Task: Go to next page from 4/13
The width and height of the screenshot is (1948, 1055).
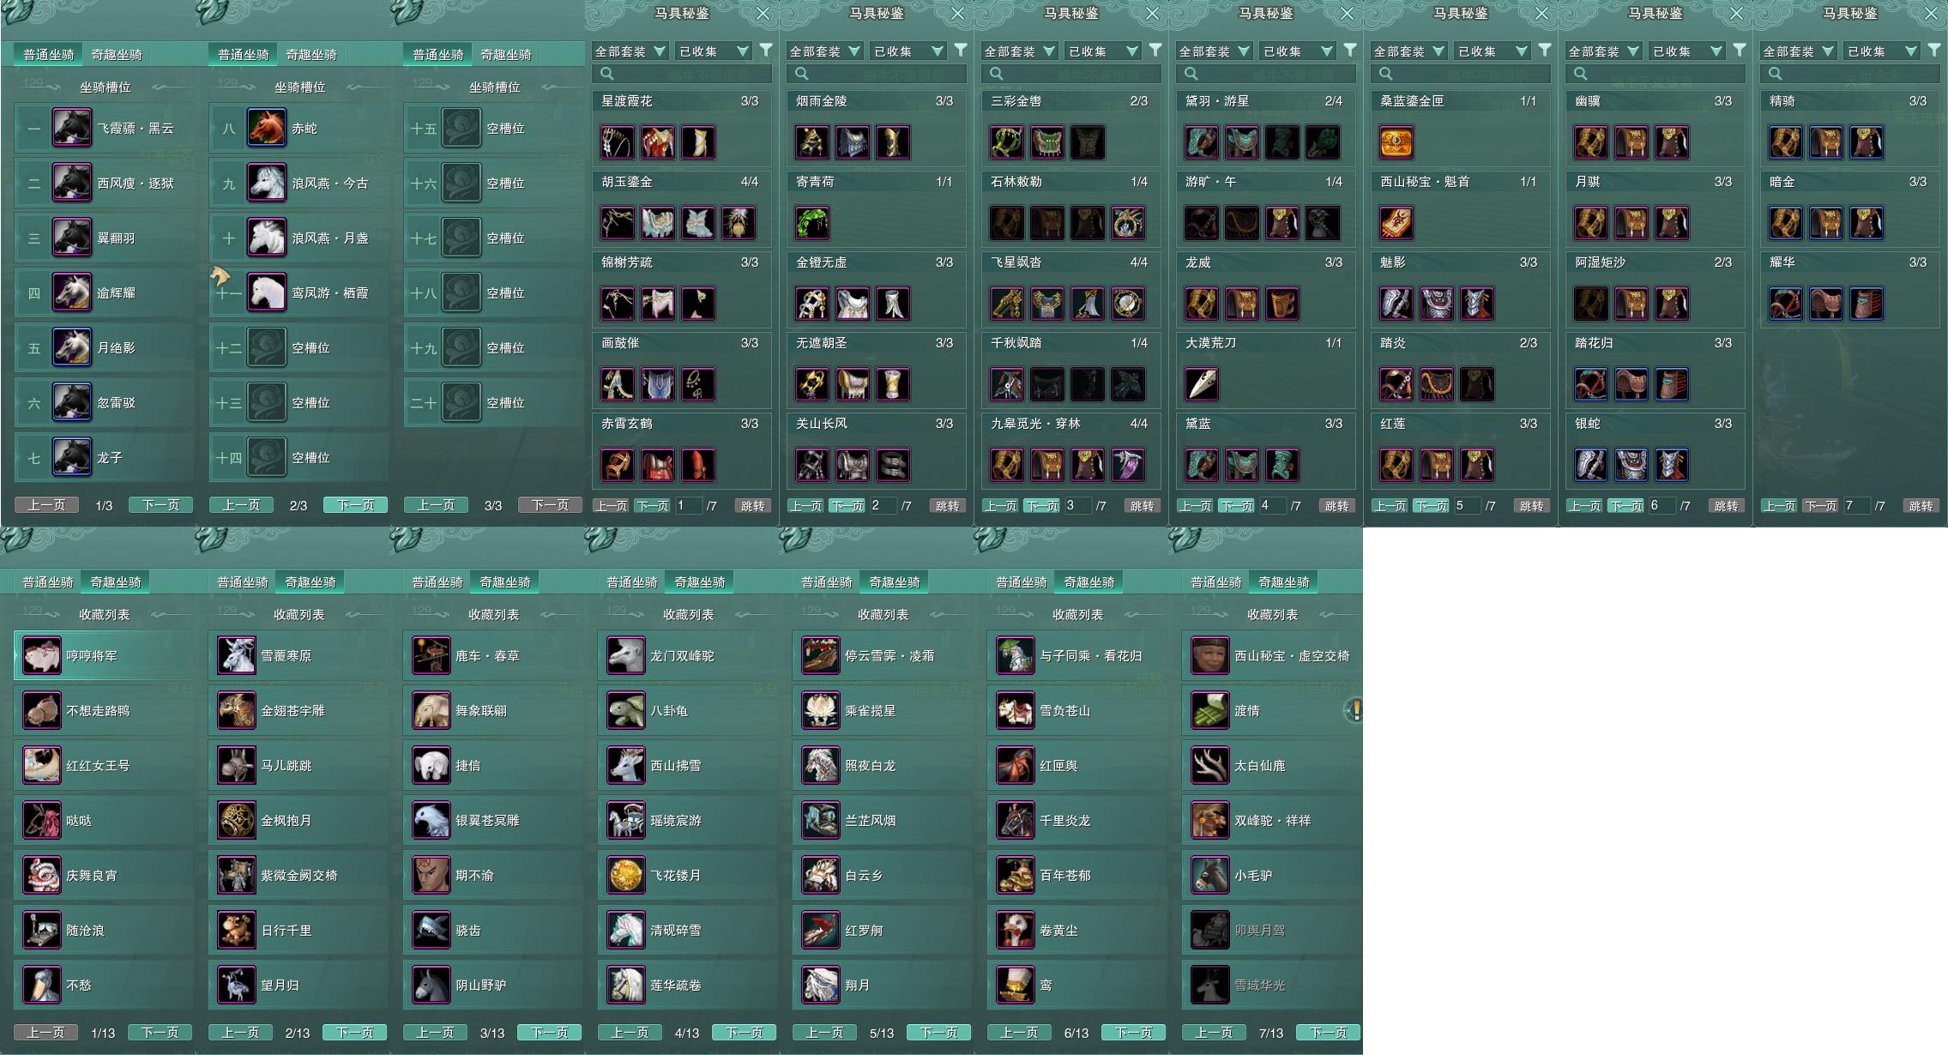Action: coord(745,1033)
